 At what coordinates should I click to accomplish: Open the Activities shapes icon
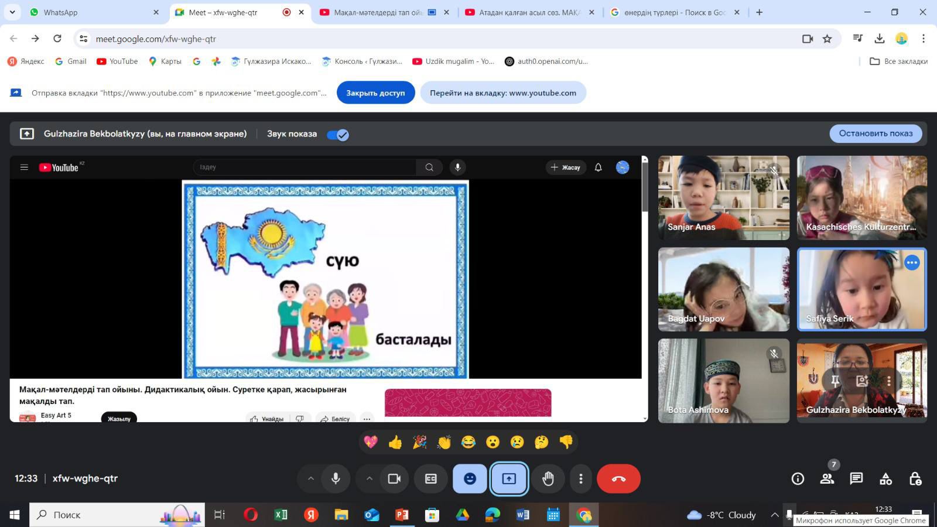click(885, 478)
